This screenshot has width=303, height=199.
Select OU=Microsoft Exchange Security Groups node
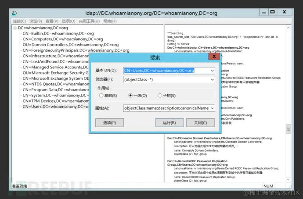pos(56,73)
